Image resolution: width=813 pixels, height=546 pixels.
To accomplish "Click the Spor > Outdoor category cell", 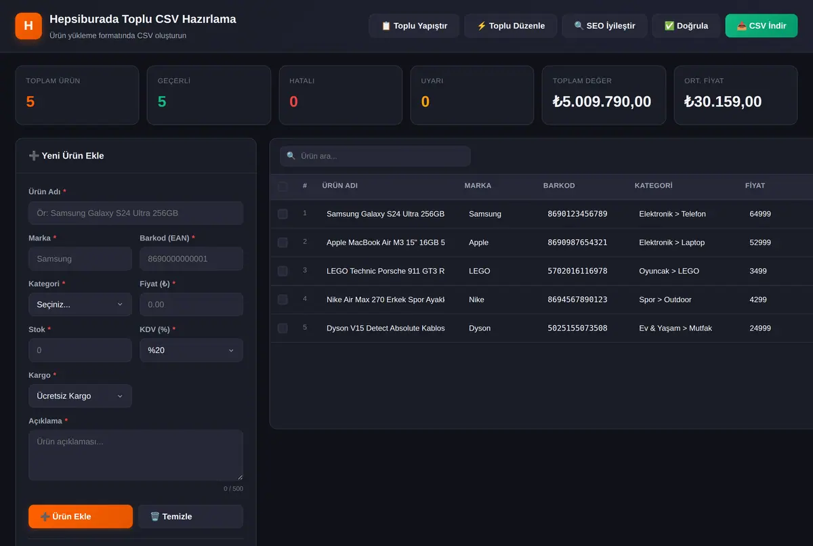I will click(665, 299).
